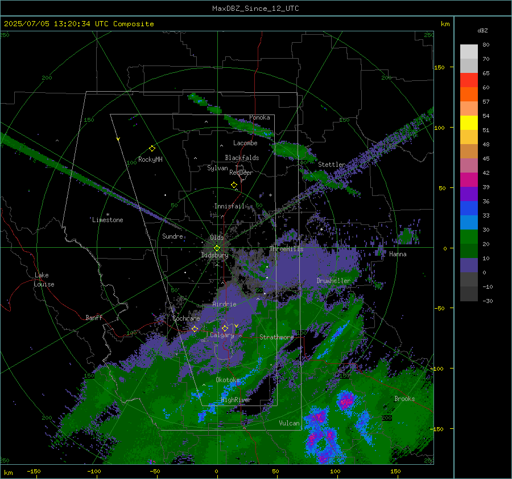Screen dimensions: 512x479
Task: Click the Strathmore label
Action: tap(276, 337)
